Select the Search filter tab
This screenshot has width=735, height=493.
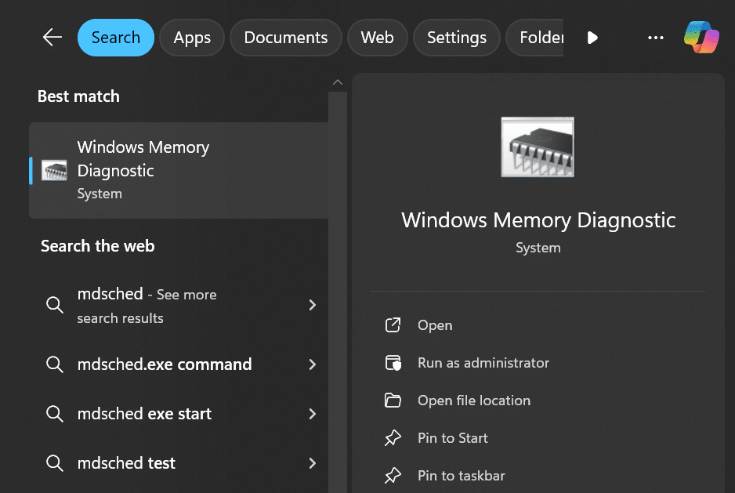click(x=116, y=38)
